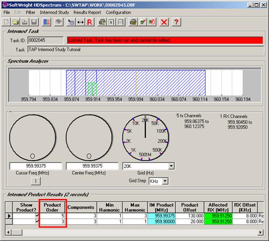269x241 pixels.
Task: Click the Affected RX (MHz) column header
Action: (218, 207)
